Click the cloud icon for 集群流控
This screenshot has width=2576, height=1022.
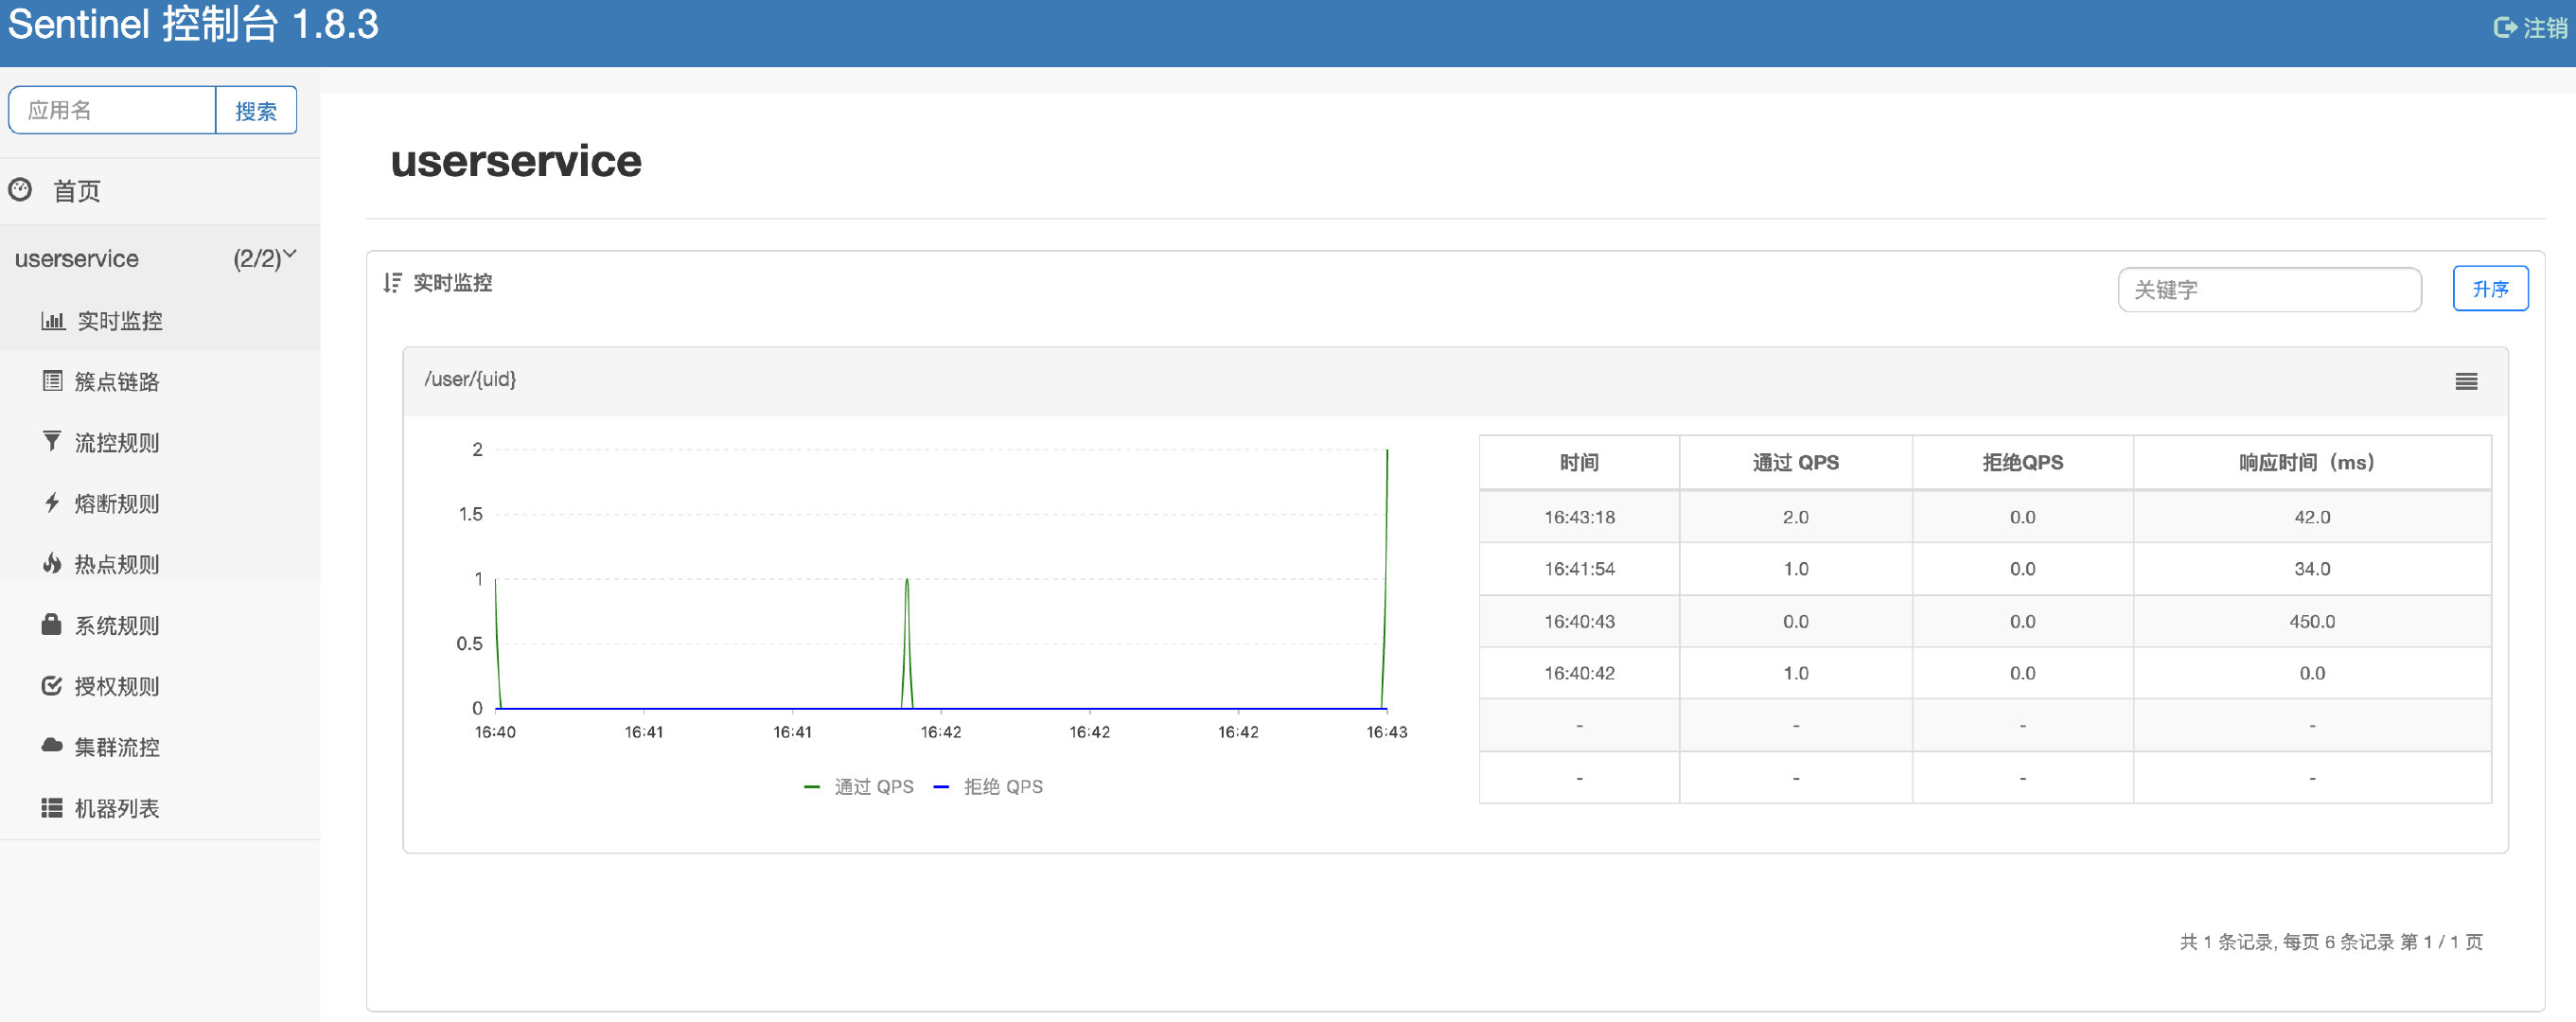coord(52,746)
